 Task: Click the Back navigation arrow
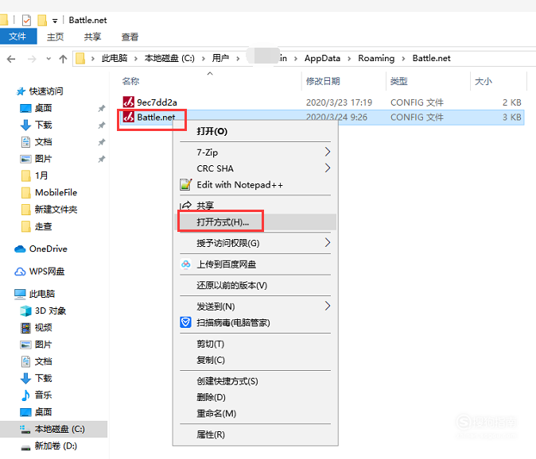point(11,59)
